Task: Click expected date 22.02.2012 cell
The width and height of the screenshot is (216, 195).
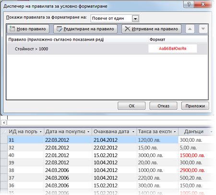Action: point(114,148)
